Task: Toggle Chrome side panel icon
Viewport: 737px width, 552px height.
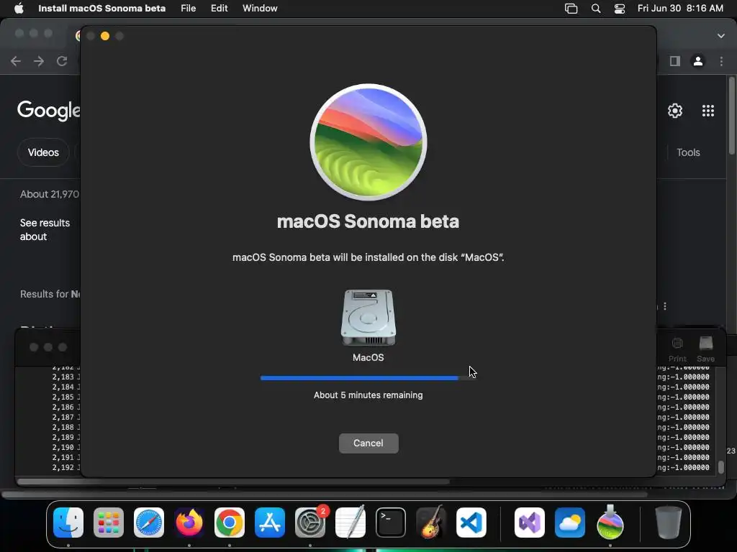Action: [x=675, y=61]
